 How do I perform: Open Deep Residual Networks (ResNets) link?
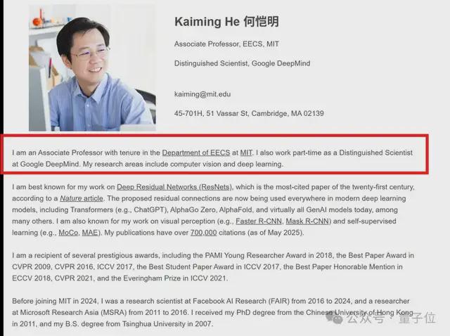[174, 187]
